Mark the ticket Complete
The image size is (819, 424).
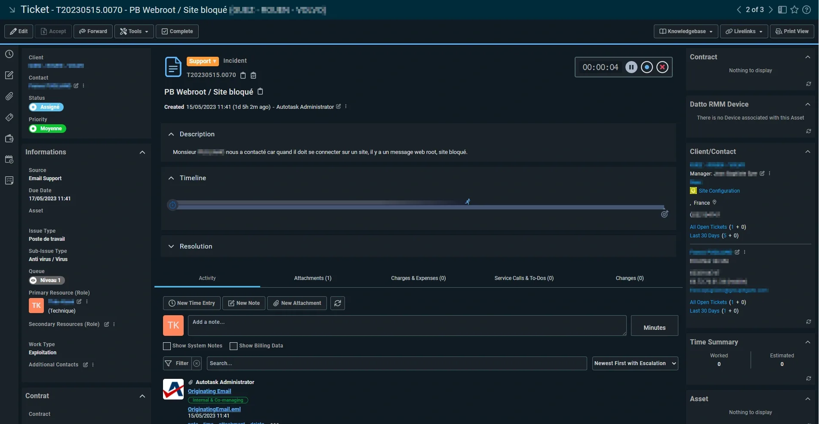[x=177, y=31]
